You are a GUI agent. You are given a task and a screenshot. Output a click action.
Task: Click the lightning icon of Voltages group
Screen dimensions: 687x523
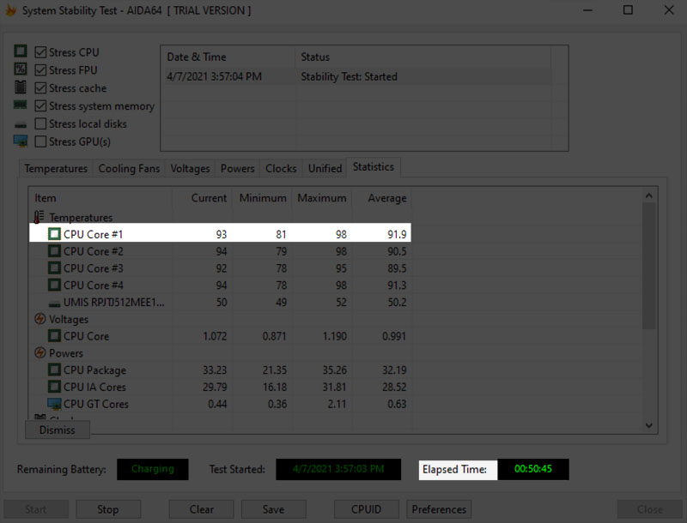click(40, 319)
